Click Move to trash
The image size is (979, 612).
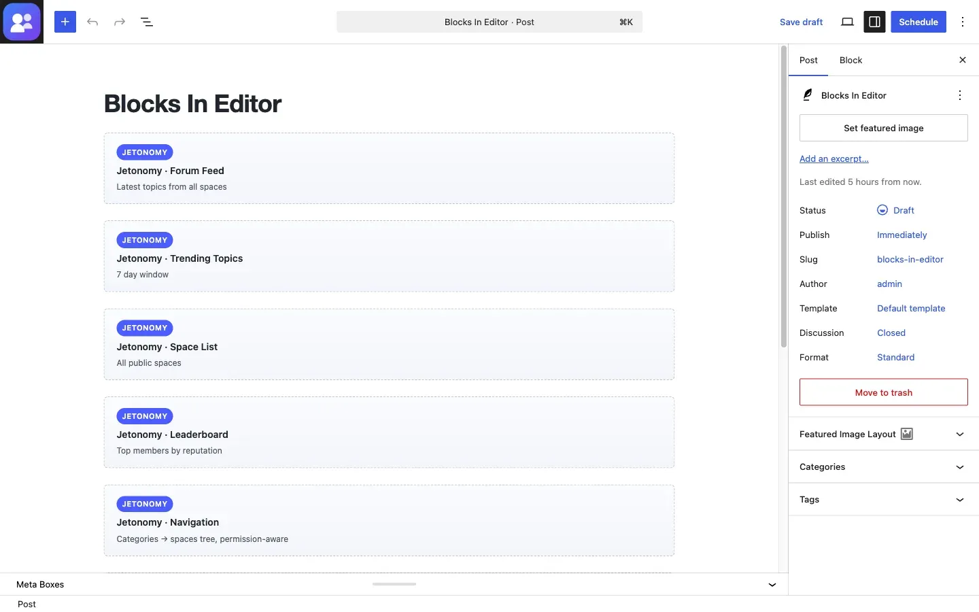click(x=884, y=392)
